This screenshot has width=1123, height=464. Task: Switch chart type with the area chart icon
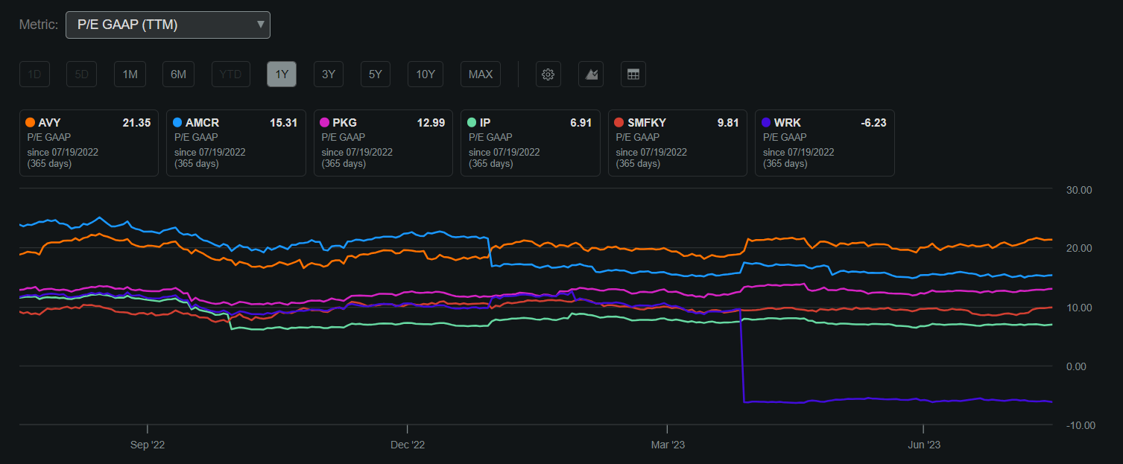(590, 74)
